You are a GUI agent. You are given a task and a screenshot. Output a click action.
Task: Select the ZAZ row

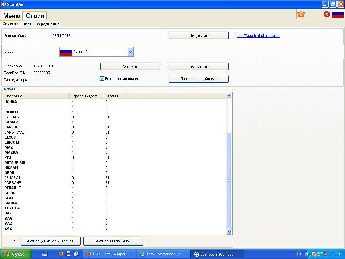pyautogui.click(x=115, y=229)
